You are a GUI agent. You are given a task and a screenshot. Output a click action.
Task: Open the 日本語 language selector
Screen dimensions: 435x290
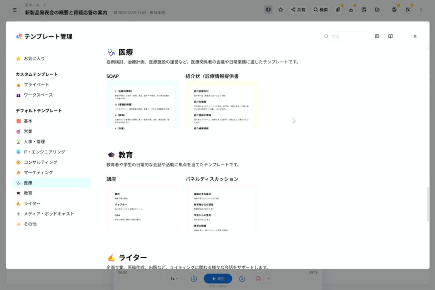[157, 13]
